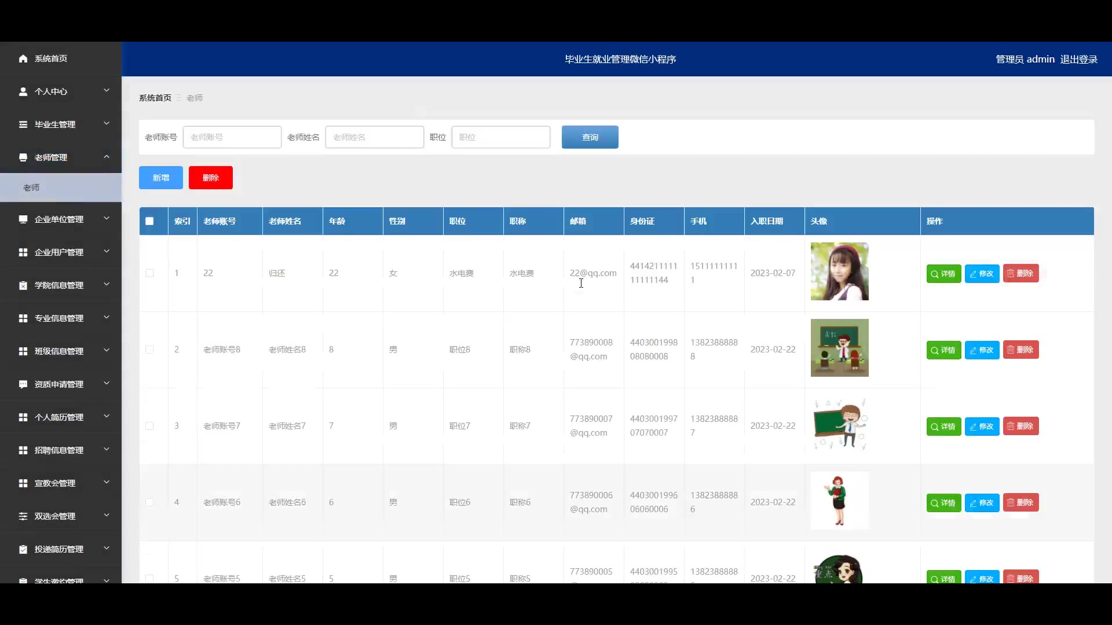1112x625 pixels.
Task: Collapse the 老师管理 chevron
Action: 107,156
